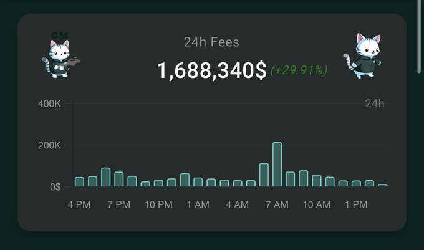Click the +29.91% change indicator
Image resolution: width=424 pixels, height=250 pixels.
click(299, 70)
